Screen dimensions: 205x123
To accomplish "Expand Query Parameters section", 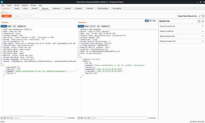I will pyautogui.click(x=182, y=26).
